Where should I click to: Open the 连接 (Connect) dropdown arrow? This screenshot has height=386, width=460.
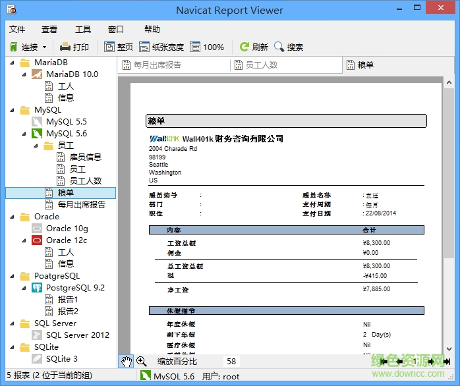(44, 47)
